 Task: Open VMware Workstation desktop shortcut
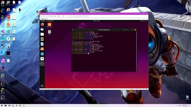pyautogui.click(x=3, y=76)
